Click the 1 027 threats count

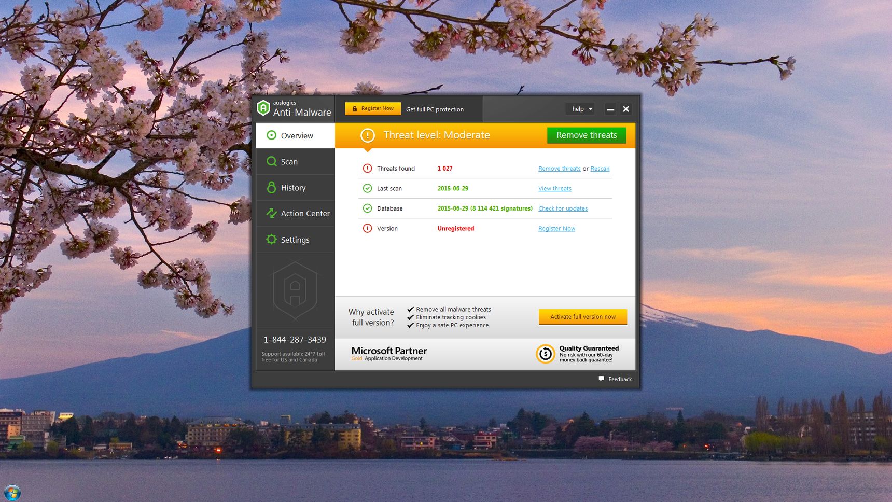[445, 169]
